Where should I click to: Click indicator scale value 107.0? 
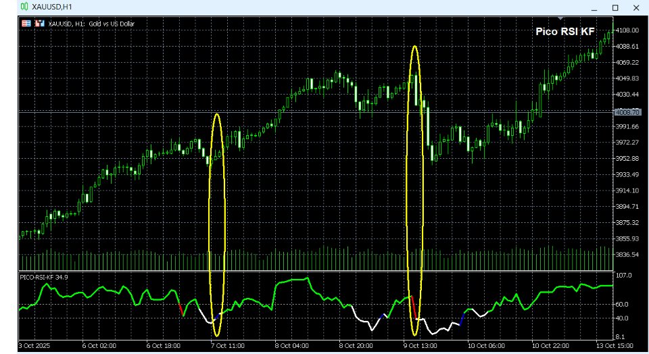coord(624,276)
